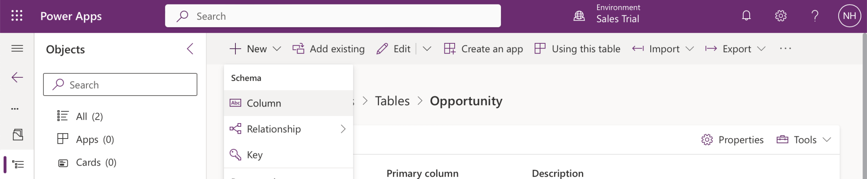Click the help question mark icon
This screenshot has width=867, height=179.
815,16
